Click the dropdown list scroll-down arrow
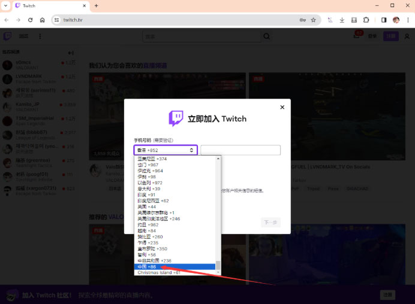The height and width of the screenshot is (304, 415). click(218, 272)
